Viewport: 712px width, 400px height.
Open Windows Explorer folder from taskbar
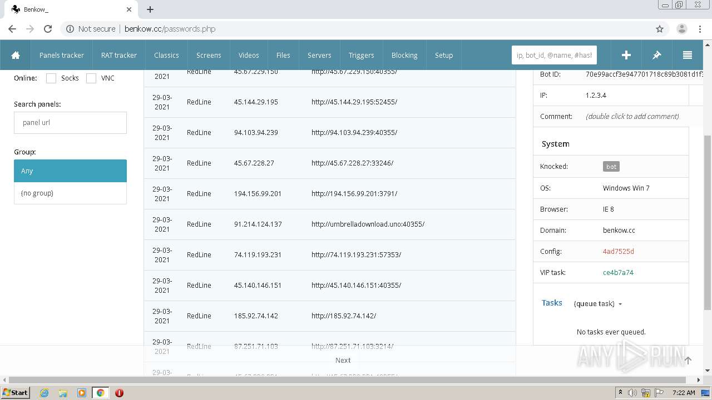point(63,393)
